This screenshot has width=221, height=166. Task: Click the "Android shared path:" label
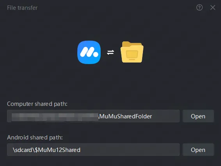(x=35, y=137)
